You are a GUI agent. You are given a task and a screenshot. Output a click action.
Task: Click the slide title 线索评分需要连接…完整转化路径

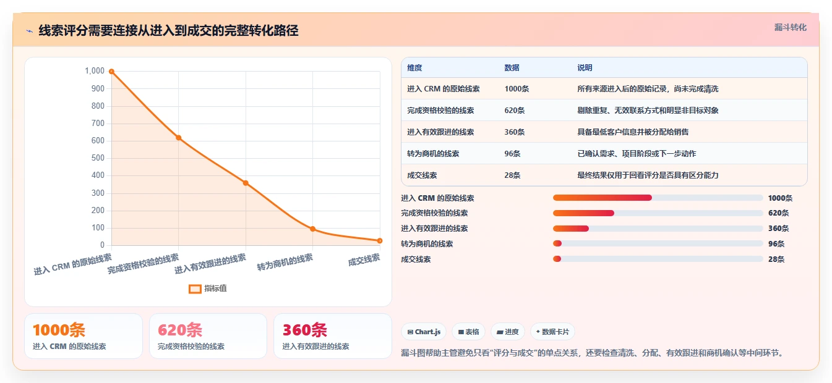click(x=168, y=31)
